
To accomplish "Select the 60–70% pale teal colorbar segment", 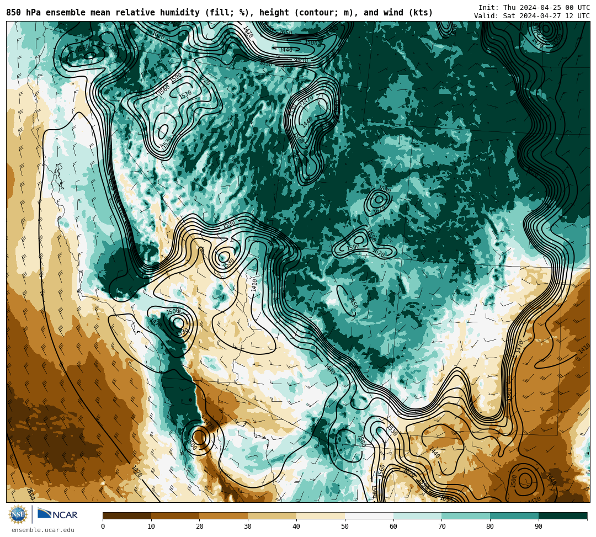I will point(418,515).
